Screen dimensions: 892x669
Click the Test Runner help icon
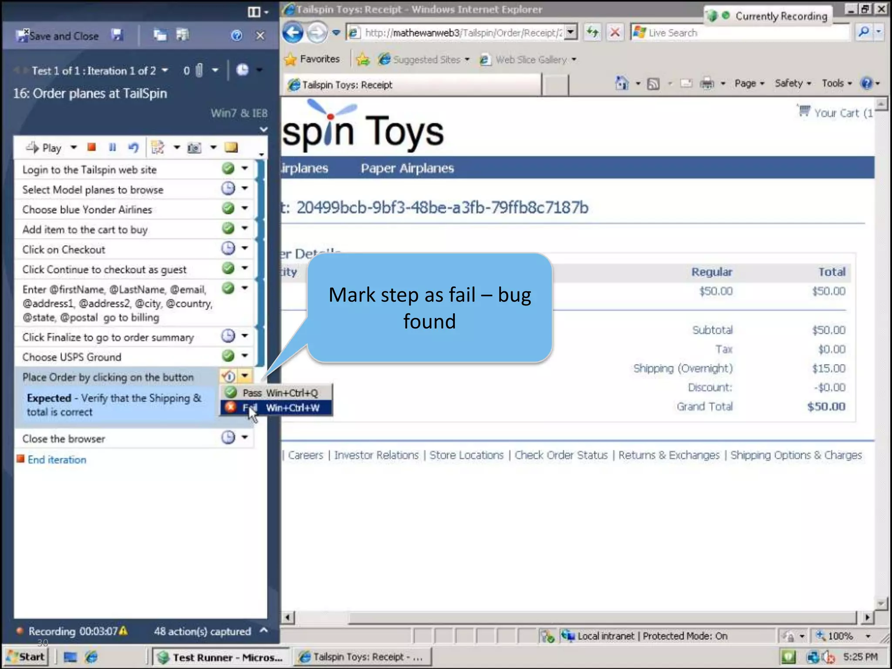pos(237,35)
